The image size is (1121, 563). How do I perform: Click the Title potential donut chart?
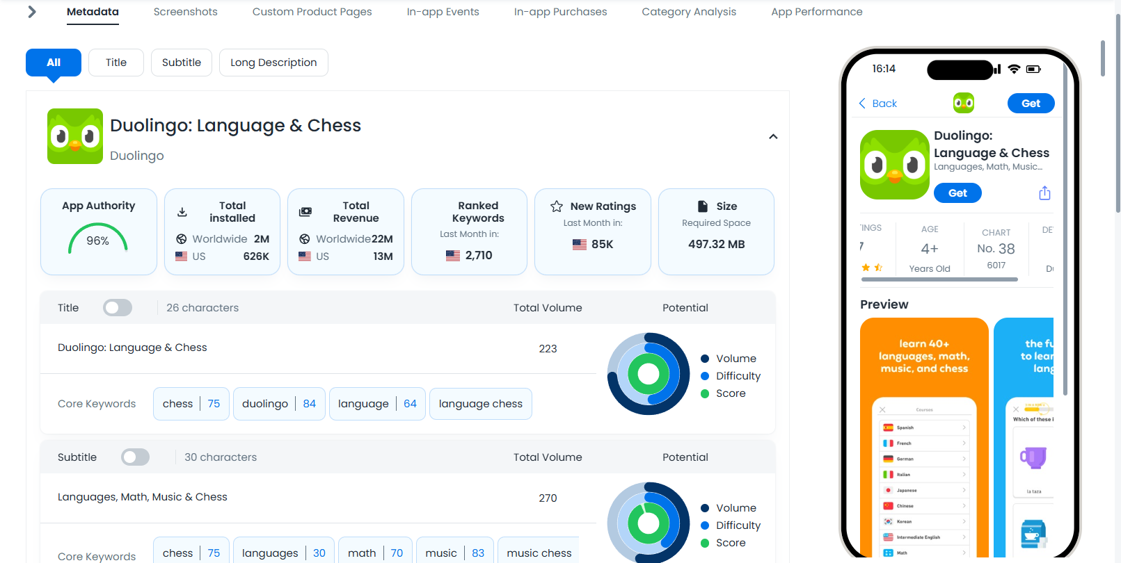tap(649, 374)
